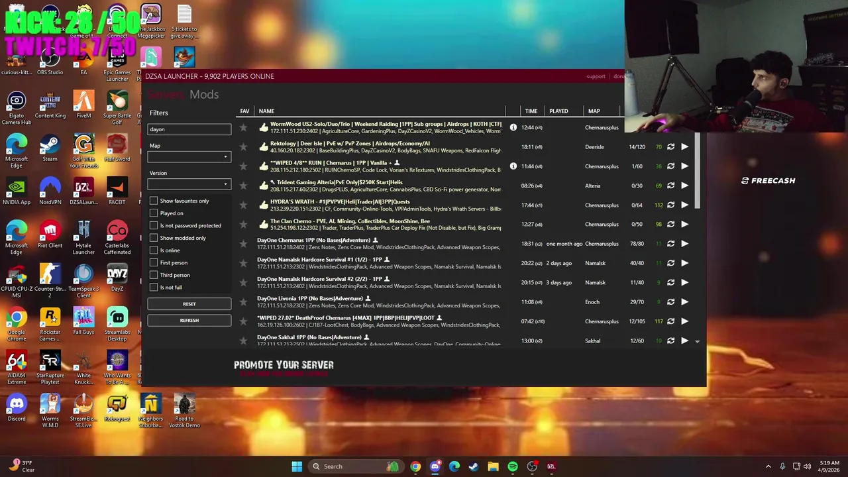Refresh the DeathProof Chernarus server row

click(670, 321)
